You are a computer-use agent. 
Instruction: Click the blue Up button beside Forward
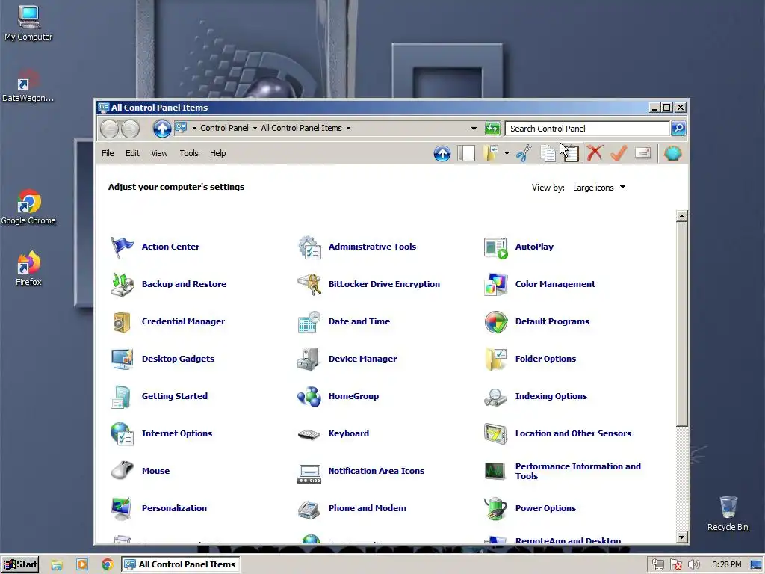coord(162,129)
